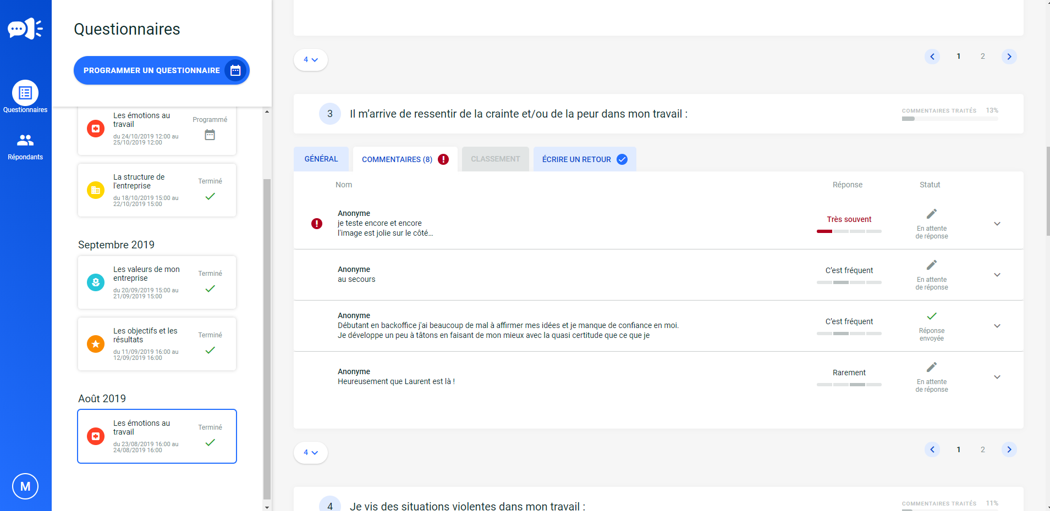Click pencil icon for 'au secours' comment

click(932, 265)
